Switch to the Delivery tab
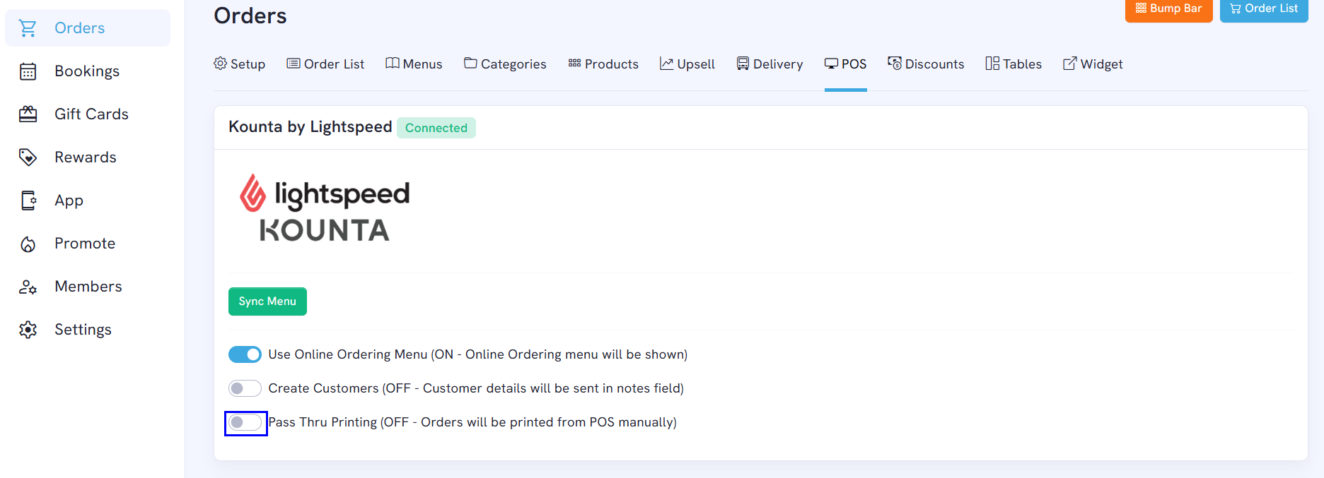The image size is (1324, 478). tap(770, 64)
